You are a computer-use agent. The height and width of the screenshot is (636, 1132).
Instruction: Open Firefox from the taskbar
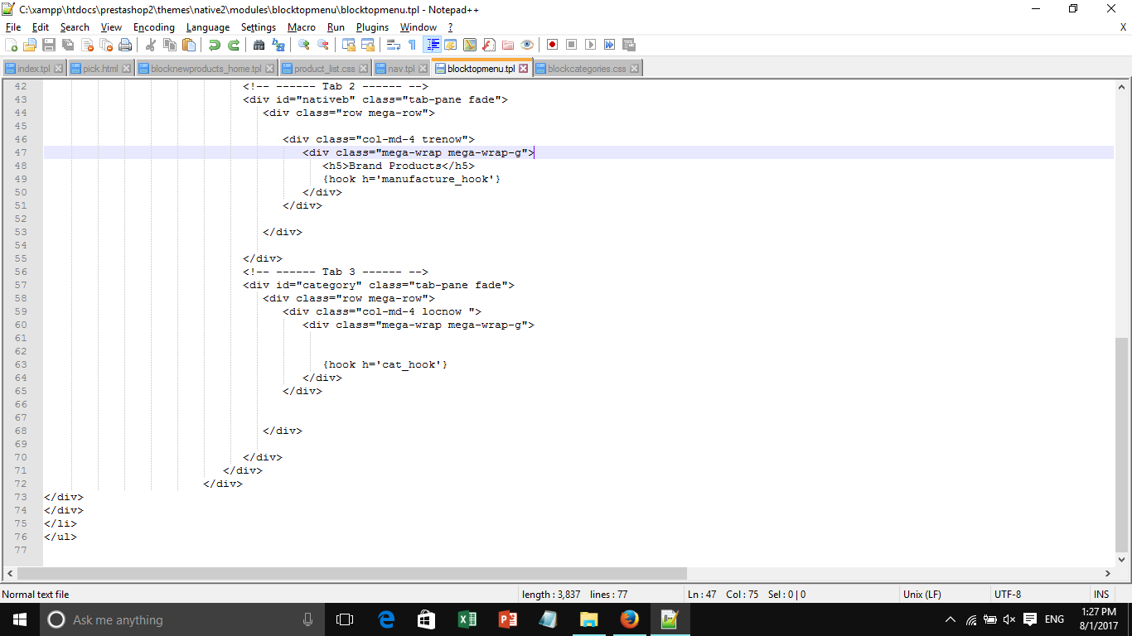point(629,619)
